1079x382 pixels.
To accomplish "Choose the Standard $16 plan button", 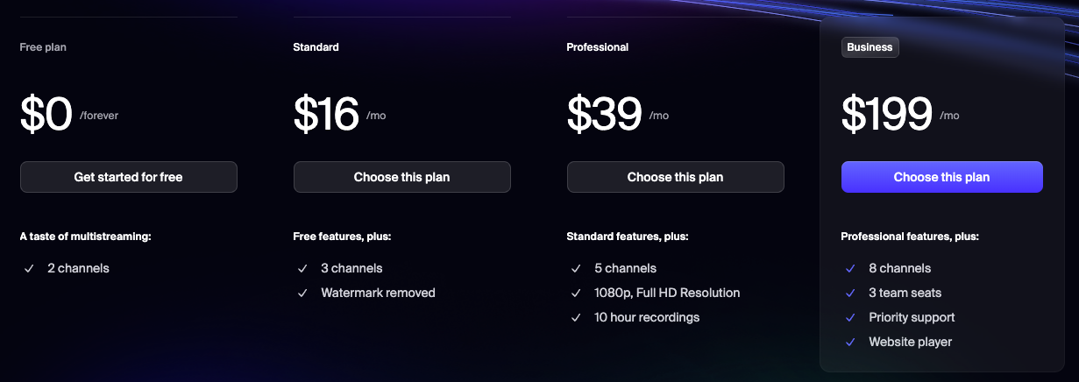I will coord(401,177).
